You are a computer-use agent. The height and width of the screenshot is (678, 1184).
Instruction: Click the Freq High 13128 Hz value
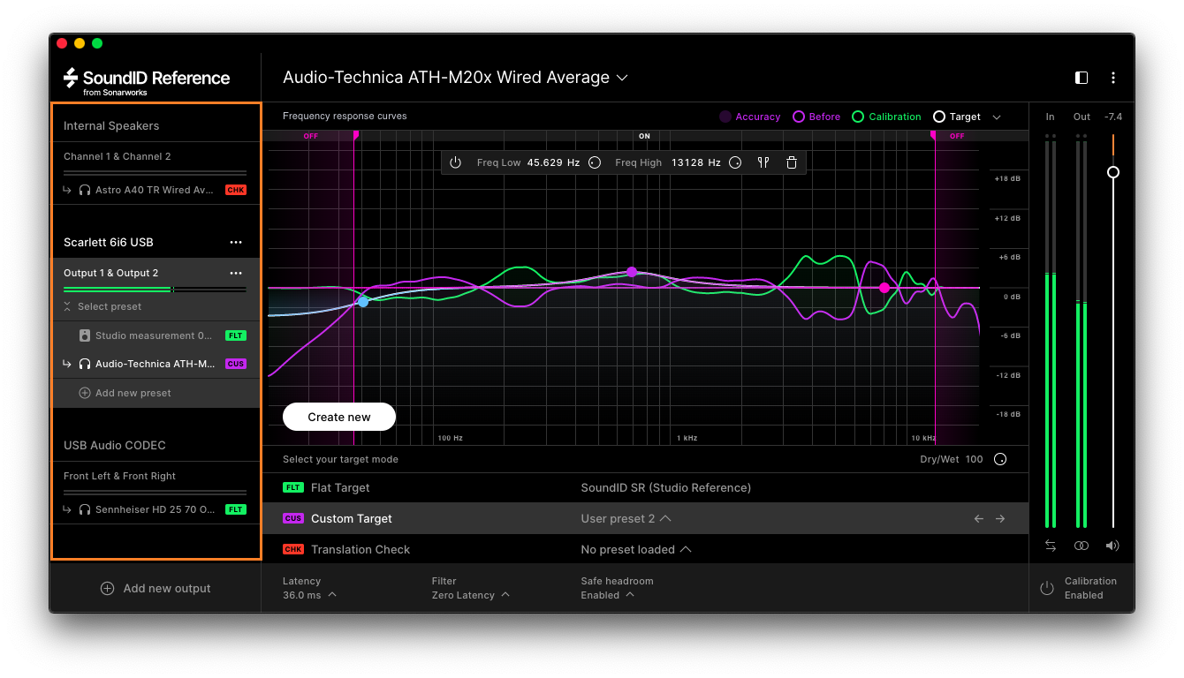click(696, 162)
